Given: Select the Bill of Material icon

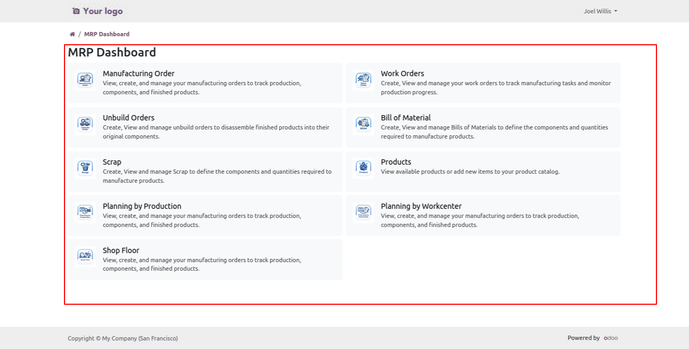Looking at the screenshot, I should point(363,125).
